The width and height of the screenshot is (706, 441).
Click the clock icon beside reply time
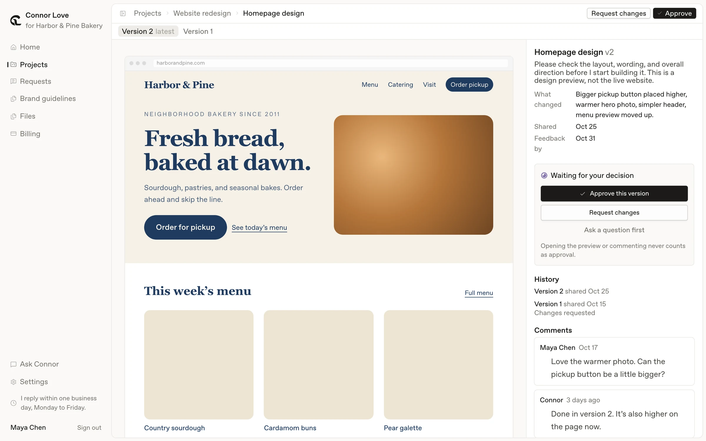click(14, 403)
